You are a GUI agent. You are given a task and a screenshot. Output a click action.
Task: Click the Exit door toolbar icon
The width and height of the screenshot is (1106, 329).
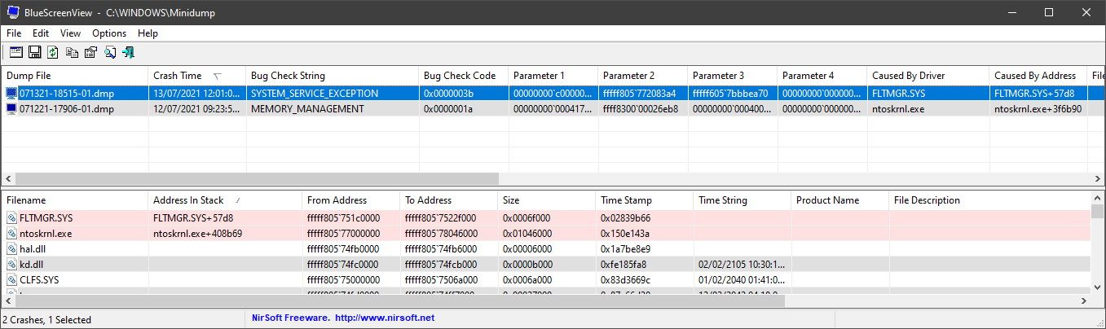tap(129, 52)
